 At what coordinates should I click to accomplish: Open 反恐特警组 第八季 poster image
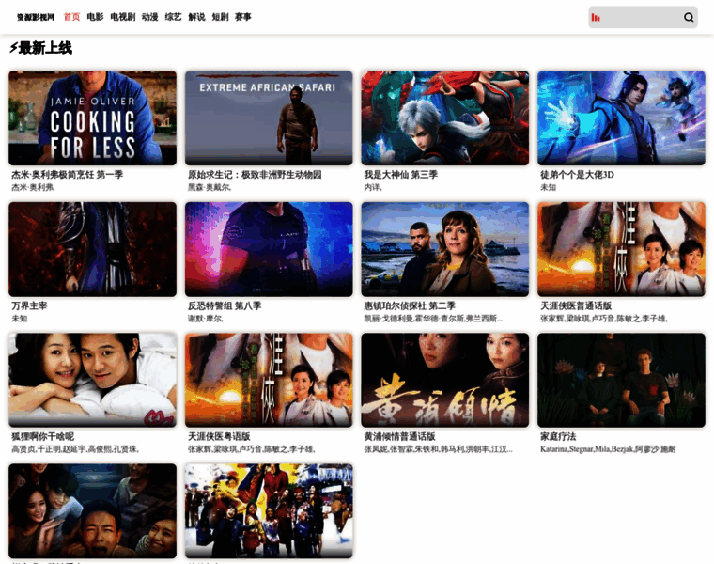(x=269, y=249)
